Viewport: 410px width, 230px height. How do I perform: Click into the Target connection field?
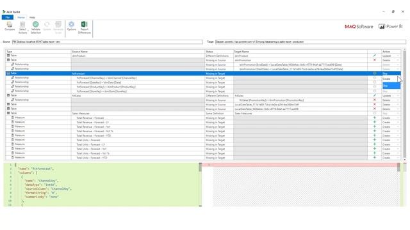(310, 42)
